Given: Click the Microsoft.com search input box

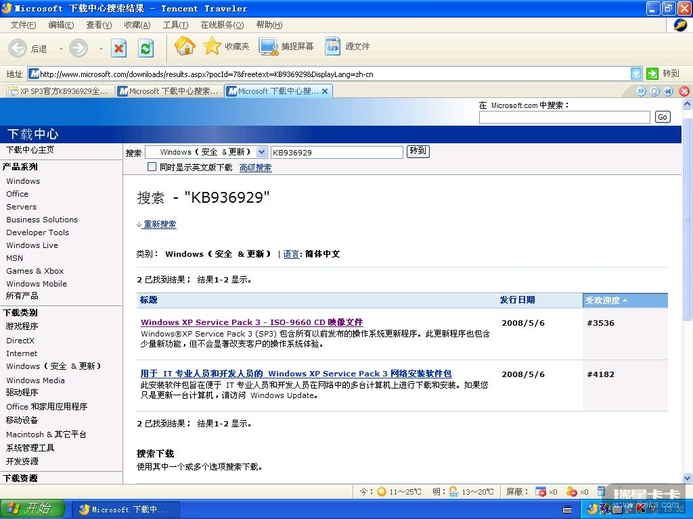Looking at the screenshot, I should [564, 117].
